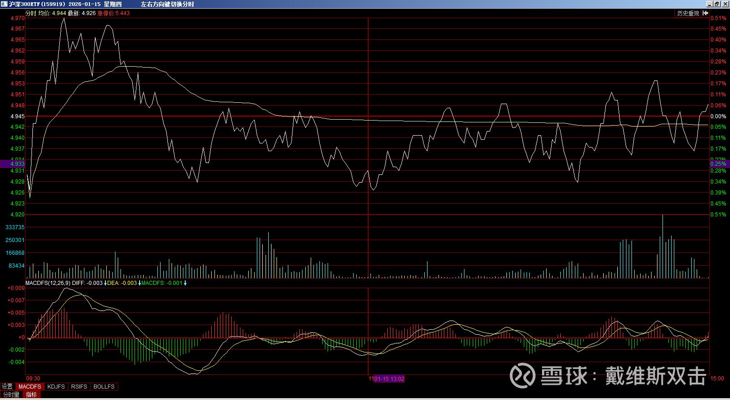Switch to the RSIFS indicator tab
This screenshot has width=730, height=400.
pyautogui.click(x=79, y=387)
